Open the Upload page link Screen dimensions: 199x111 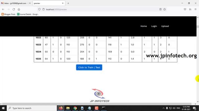165,26
